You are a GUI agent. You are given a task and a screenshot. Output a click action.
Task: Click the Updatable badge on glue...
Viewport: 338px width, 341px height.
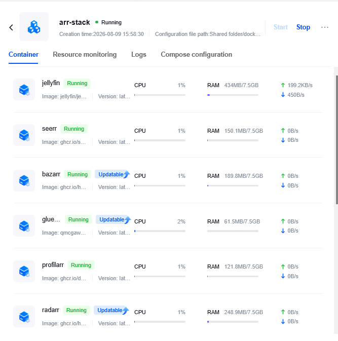114,220
